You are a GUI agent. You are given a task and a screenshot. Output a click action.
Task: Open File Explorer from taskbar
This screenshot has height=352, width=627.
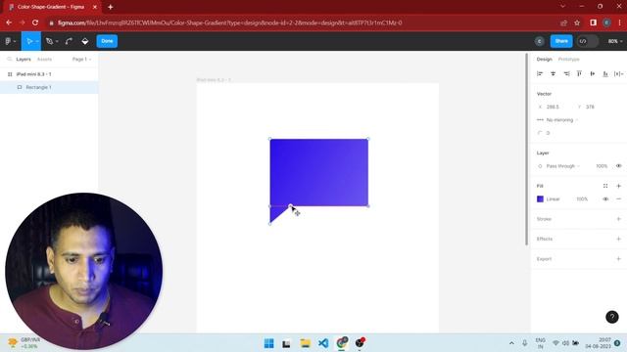[305, 343]
